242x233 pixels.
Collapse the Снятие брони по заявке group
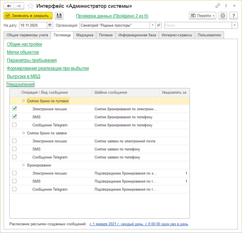click(x=24, y=133)
